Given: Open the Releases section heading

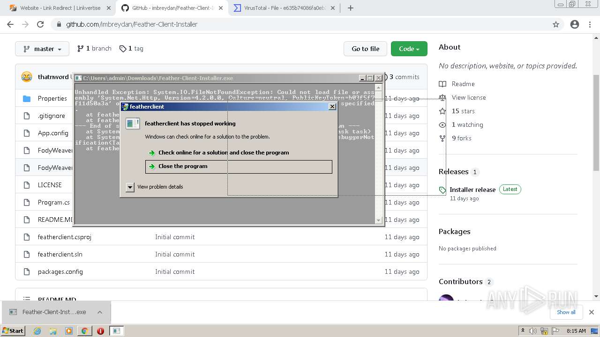Looking at the screenshot, I should pyautogui.click(x=454, y=172).
